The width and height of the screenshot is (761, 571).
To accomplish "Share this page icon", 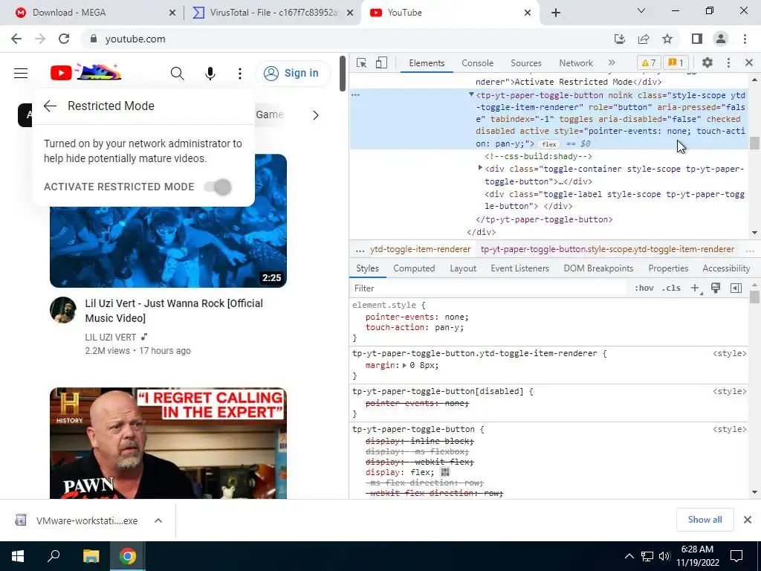I will (644, 39).
